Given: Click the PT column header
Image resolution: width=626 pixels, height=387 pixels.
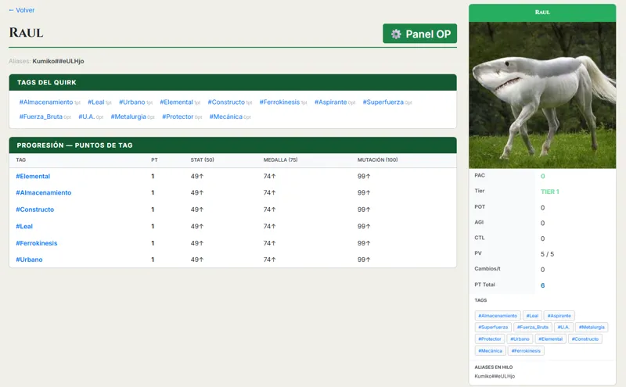Looking at the screenshot, I should coord(154,159).
